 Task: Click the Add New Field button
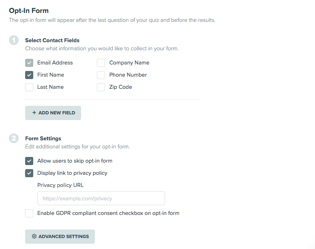pos(53,113)
